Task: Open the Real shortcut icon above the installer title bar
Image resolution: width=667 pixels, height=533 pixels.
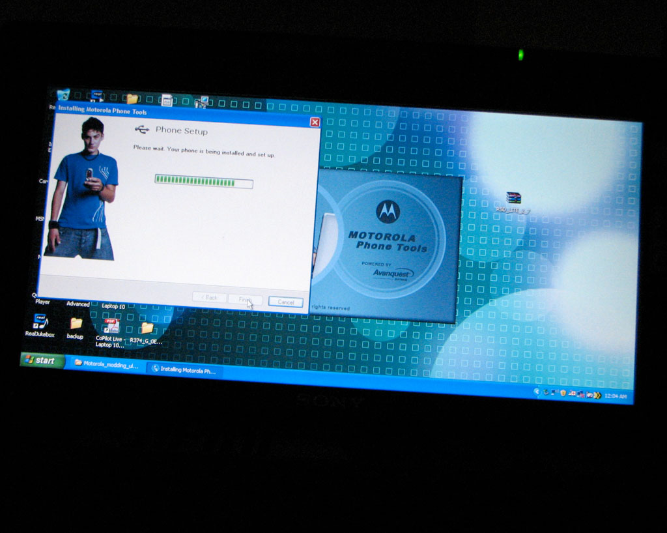Action: pos(98,96)
